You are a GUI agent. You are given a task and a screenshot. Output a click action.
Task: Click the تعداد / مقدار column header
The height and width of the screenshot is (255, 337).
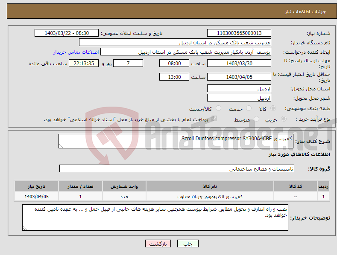click(x=80, y=186)
